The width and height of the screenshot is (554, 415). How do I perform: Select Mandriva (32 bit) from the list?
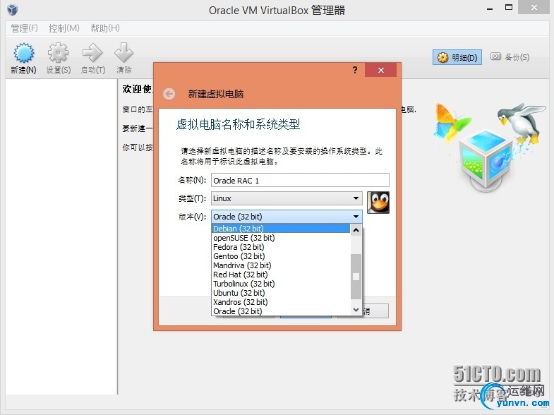tap(281, 265)
